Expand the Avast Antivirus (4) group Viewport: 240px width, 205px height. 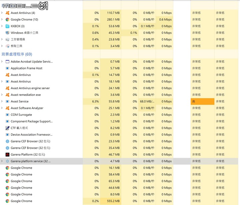2,13
